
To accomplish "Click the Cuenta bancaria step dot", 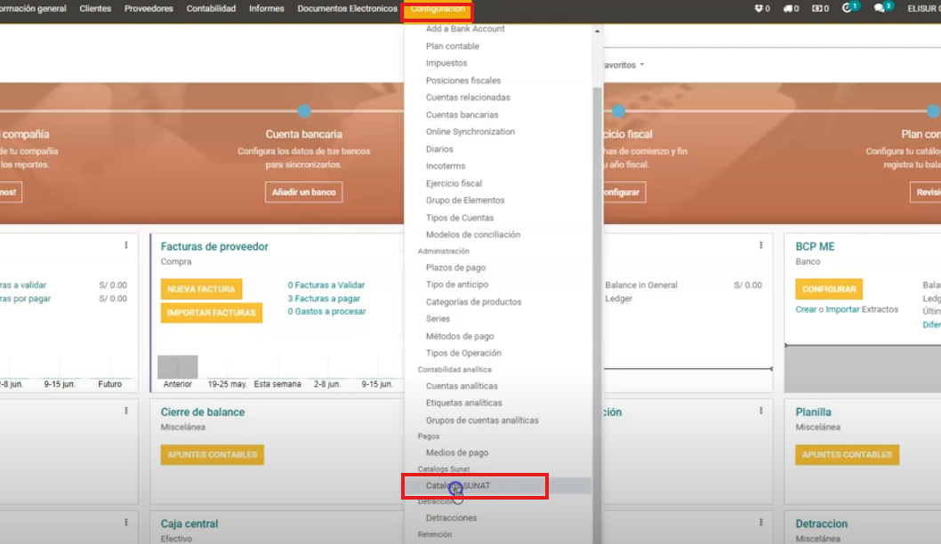I will [304, 111].
